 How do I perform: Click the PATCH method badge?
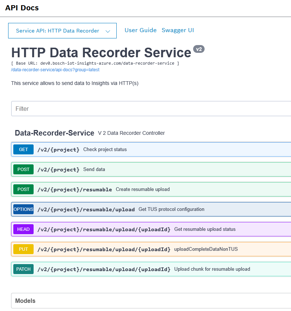[23, 269]
